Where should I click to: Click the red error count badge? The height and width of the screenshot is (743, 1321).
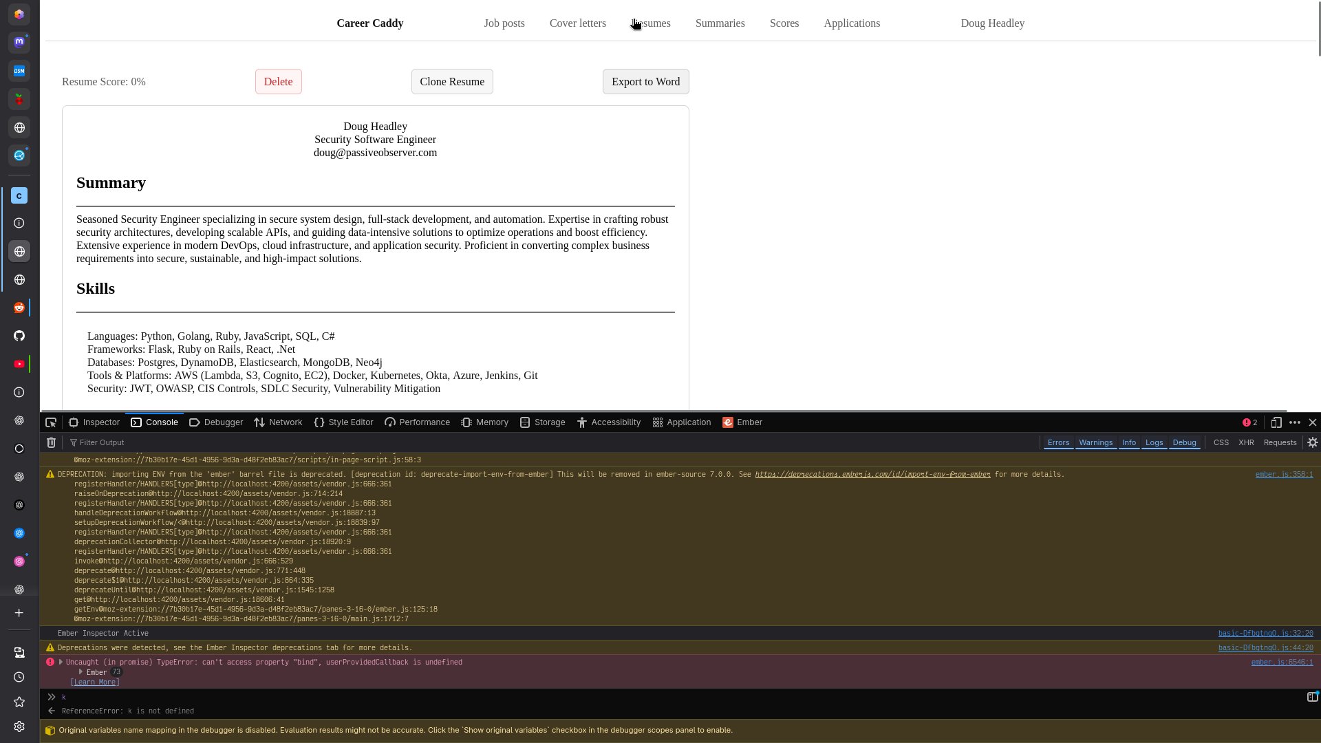1250,422
